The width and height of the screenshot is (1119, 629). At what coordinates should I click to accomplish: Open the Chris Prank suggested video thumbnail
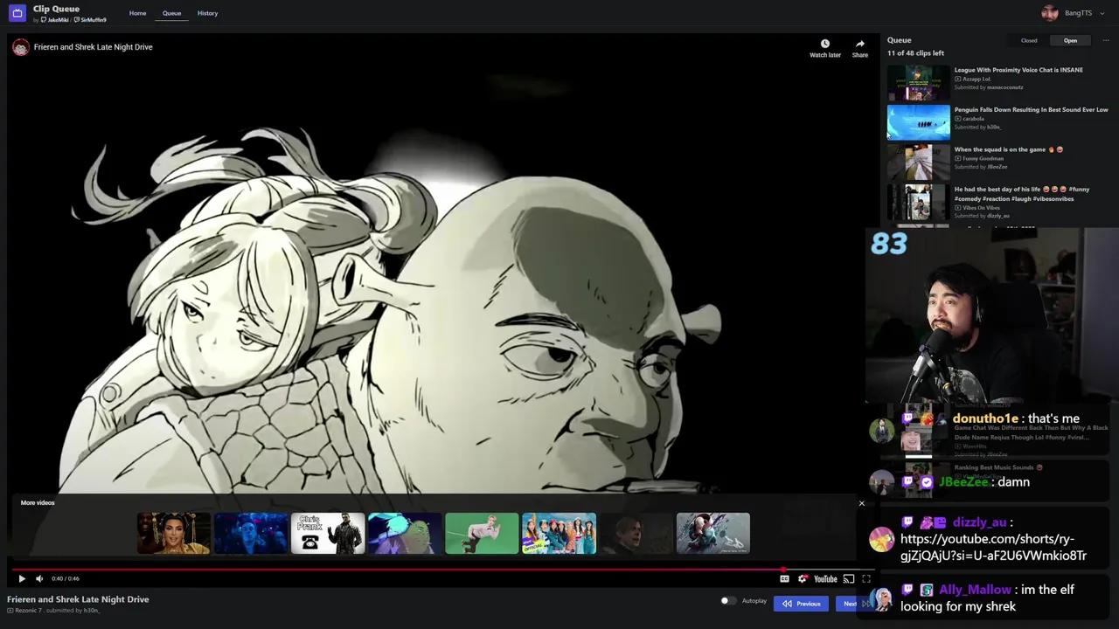point(327,534)
